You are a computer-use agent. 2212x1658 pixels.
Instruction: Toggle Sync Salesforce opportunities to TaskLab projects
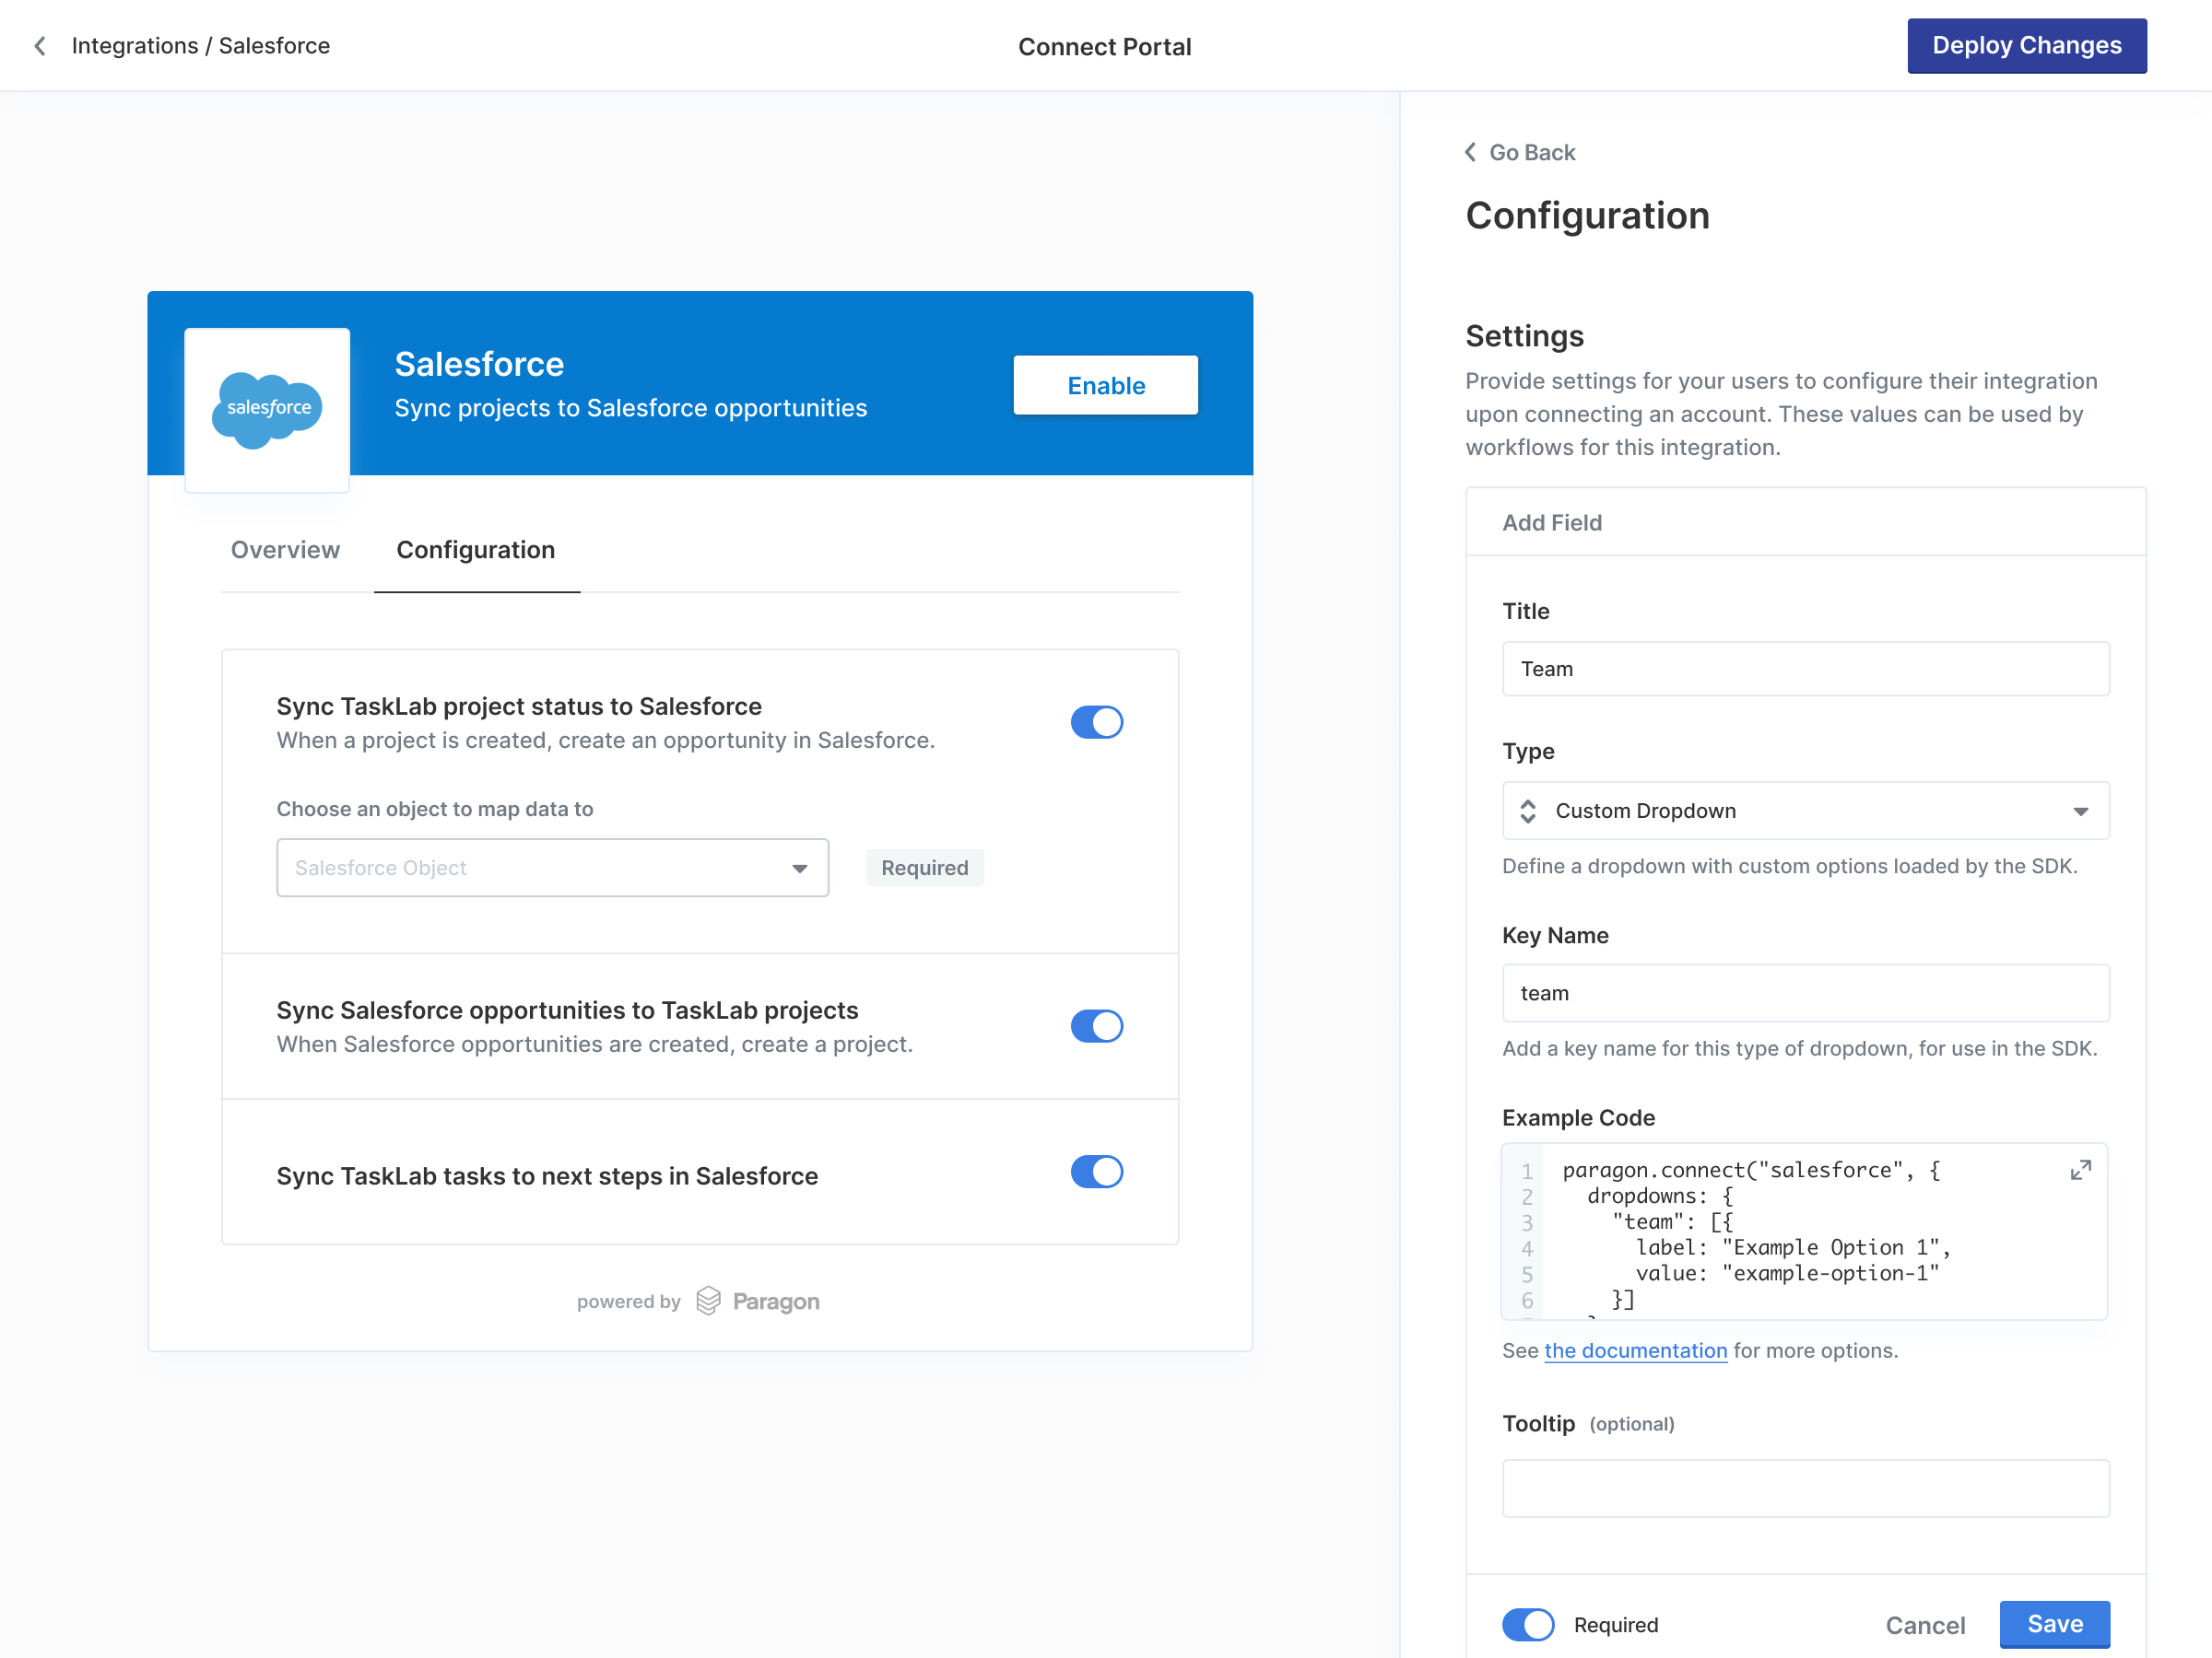click(x=1097, y=1025)
